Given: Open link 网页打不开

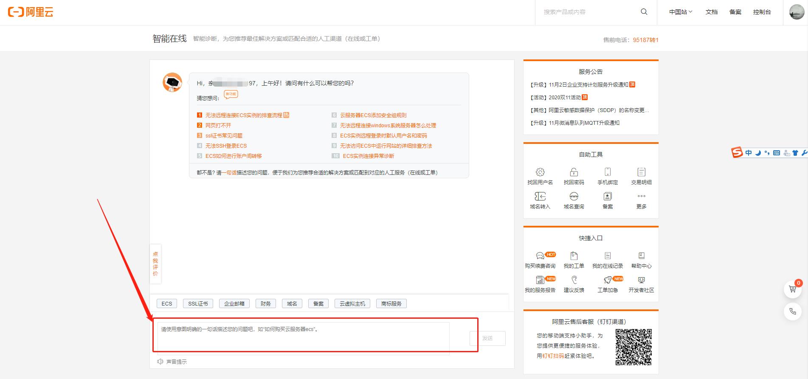Looking at the screenshot, I should click(218, 125).
